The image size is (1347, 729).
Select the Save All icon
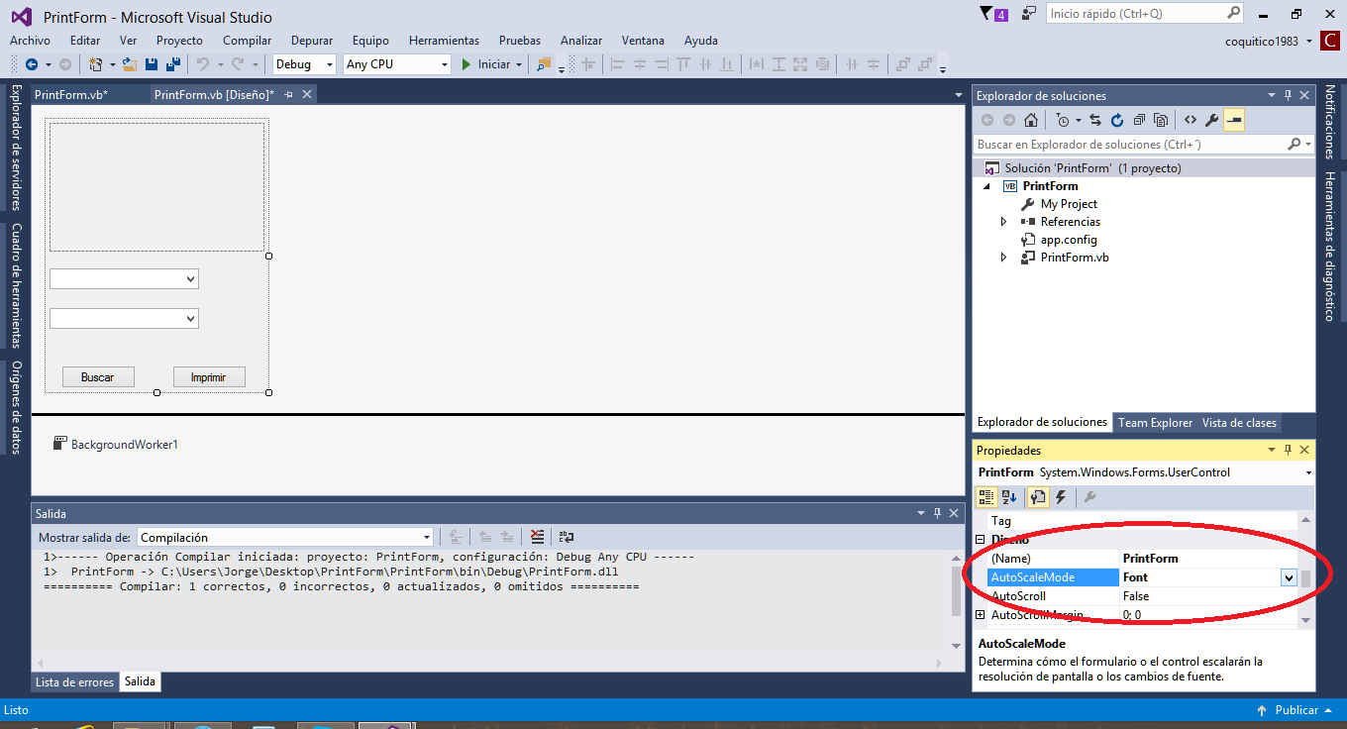[x=171, y=64]
